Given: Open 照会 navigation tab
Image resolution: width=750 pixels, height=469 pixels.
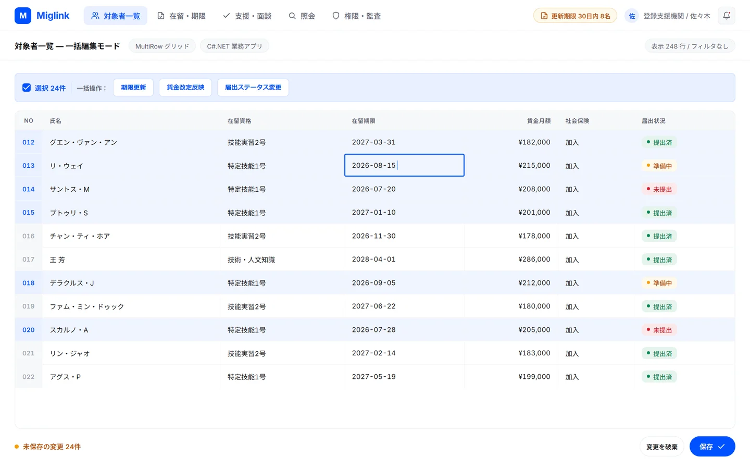Looking at the screenshot, I should [x=302, y=16].
